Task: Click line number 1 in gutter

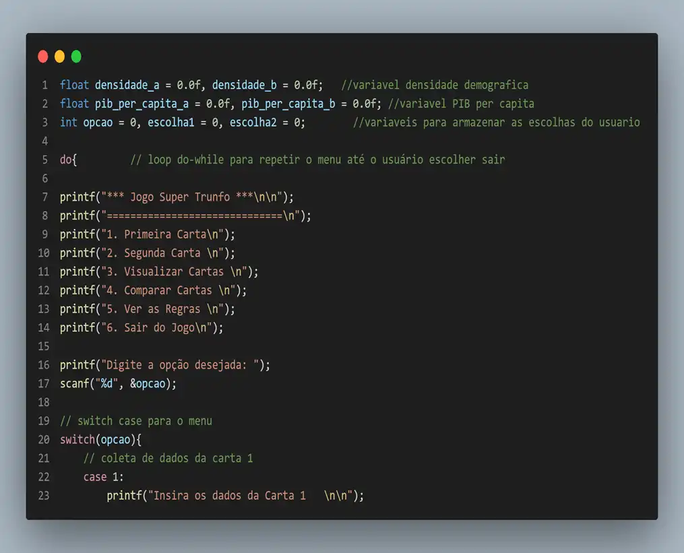Action: 44,86
